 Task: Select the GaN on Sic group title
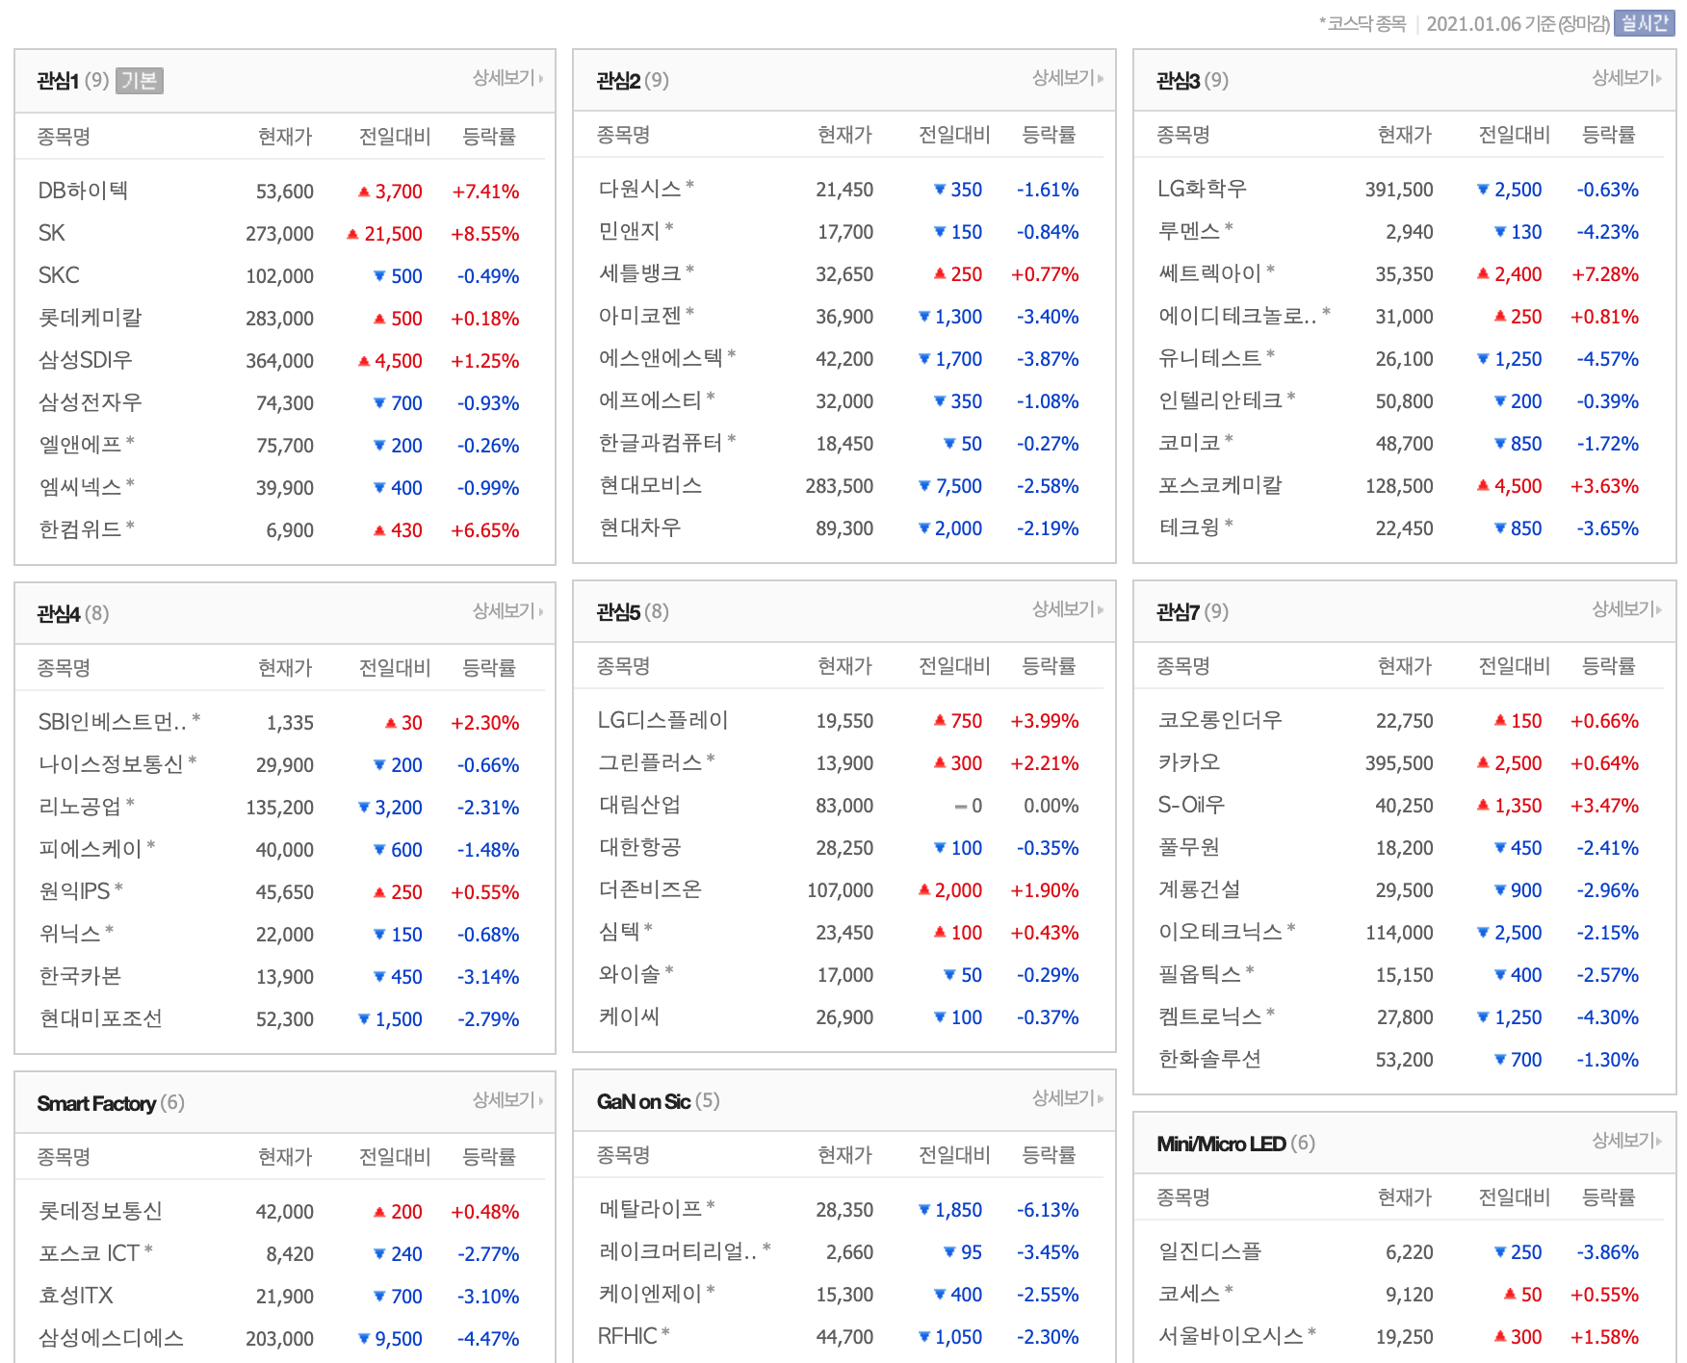pos(643,1101)
